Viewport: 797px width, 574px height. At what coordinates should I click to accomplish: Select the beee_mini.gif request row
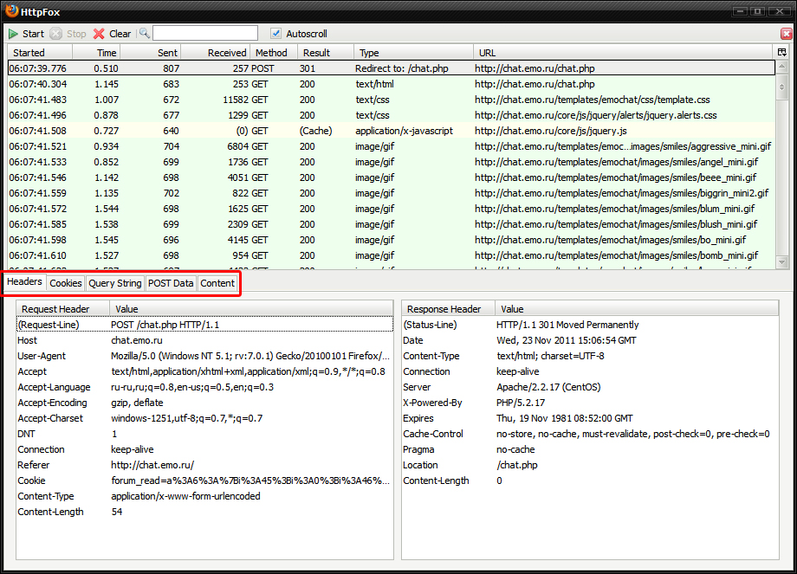392,177
